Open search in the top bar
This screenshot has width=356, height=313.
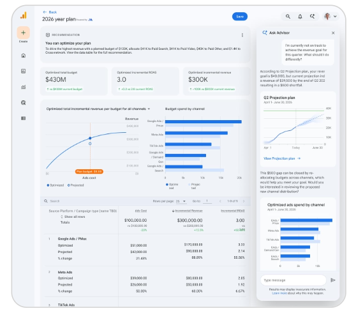click(288, 17)
